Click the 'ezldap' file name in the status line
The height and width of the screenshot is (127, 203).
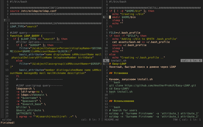click(x=7, y=120)
